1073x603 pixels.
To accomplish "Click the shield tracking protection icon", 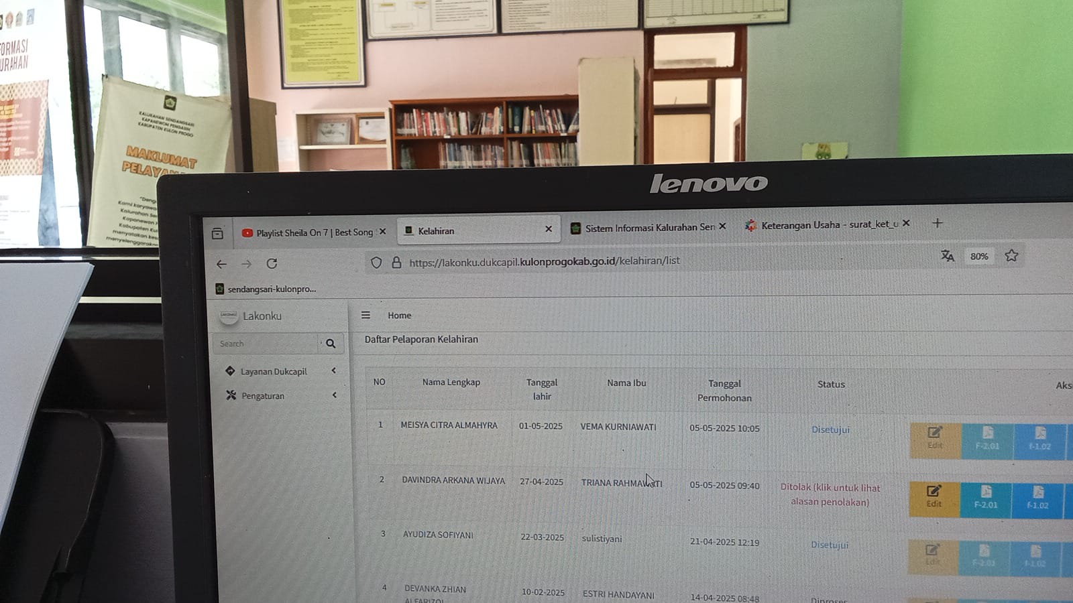I will click(x=376, y=263).
